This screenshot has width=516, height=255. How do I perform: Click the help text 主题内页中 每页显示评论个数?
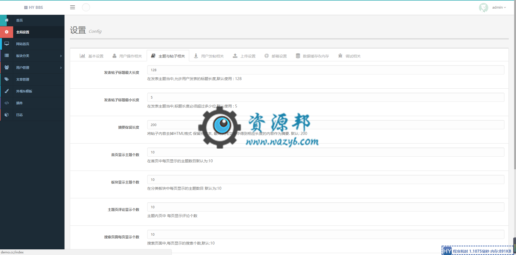click(172, 216)
